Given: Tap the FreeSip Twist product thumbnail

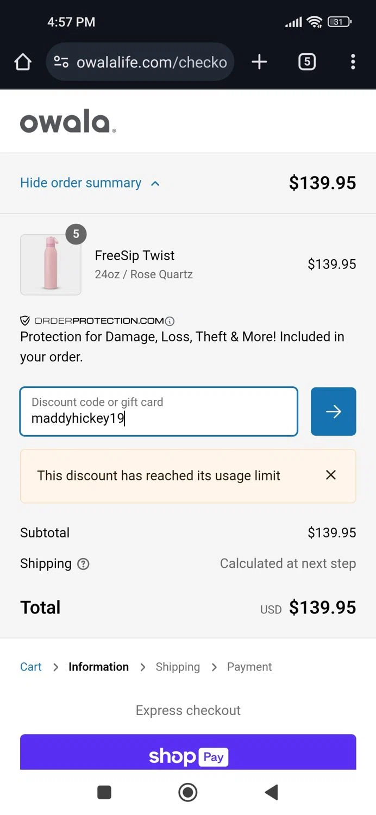Looking at the screenshot, I should (x=51, y=265).
